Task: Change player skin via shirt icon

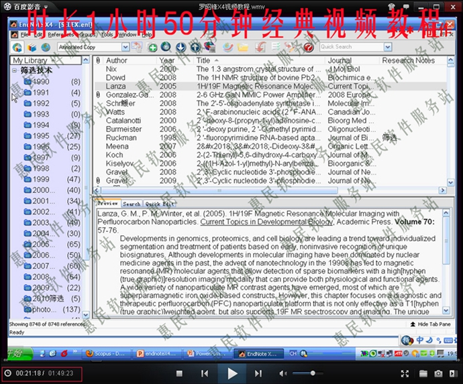Action: tap(392, 6)
